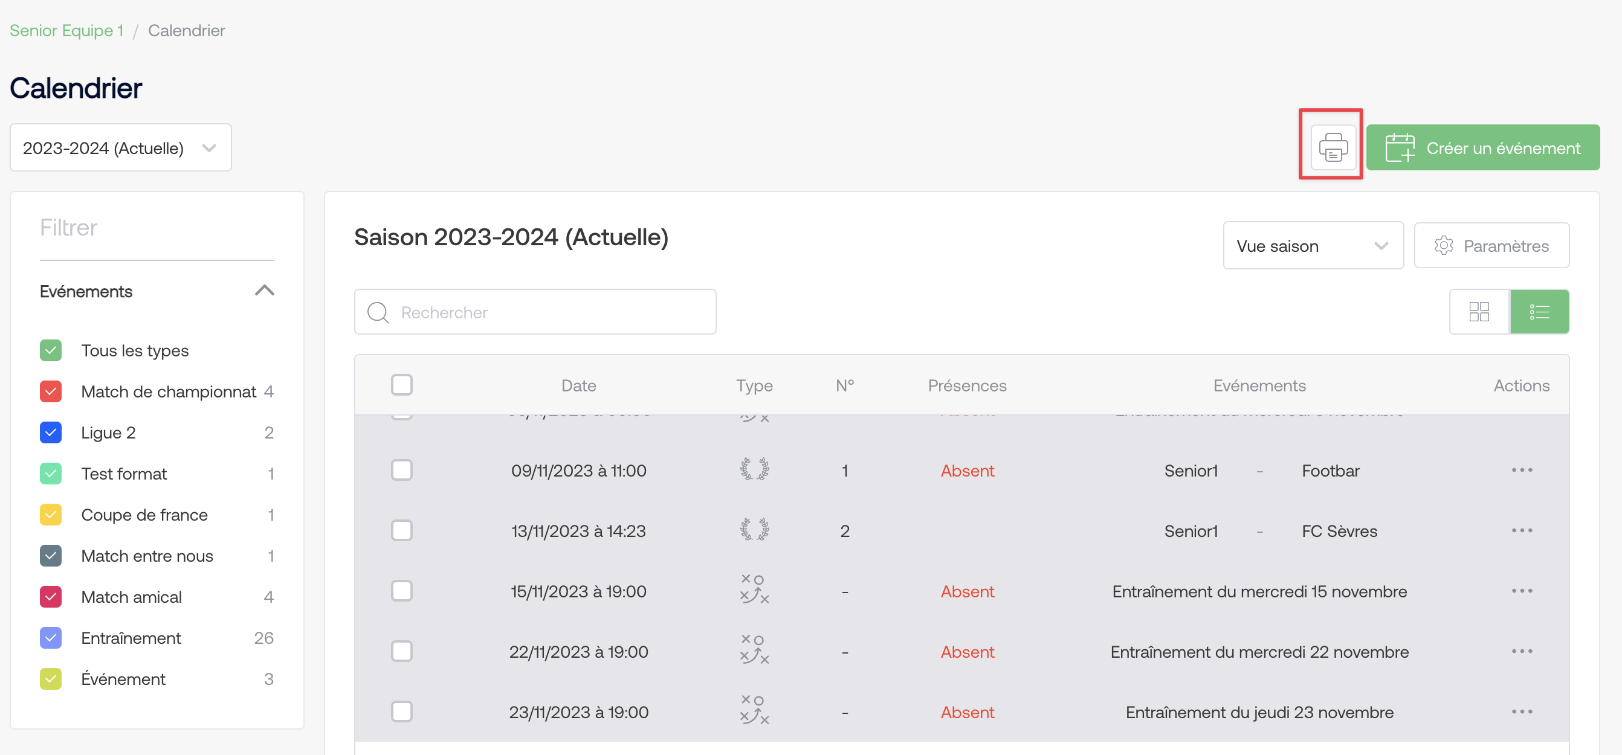This screenshot has width=1622, height=755.
Task: Click Footbar opponent name
Action: click(x=1330, y=471)
